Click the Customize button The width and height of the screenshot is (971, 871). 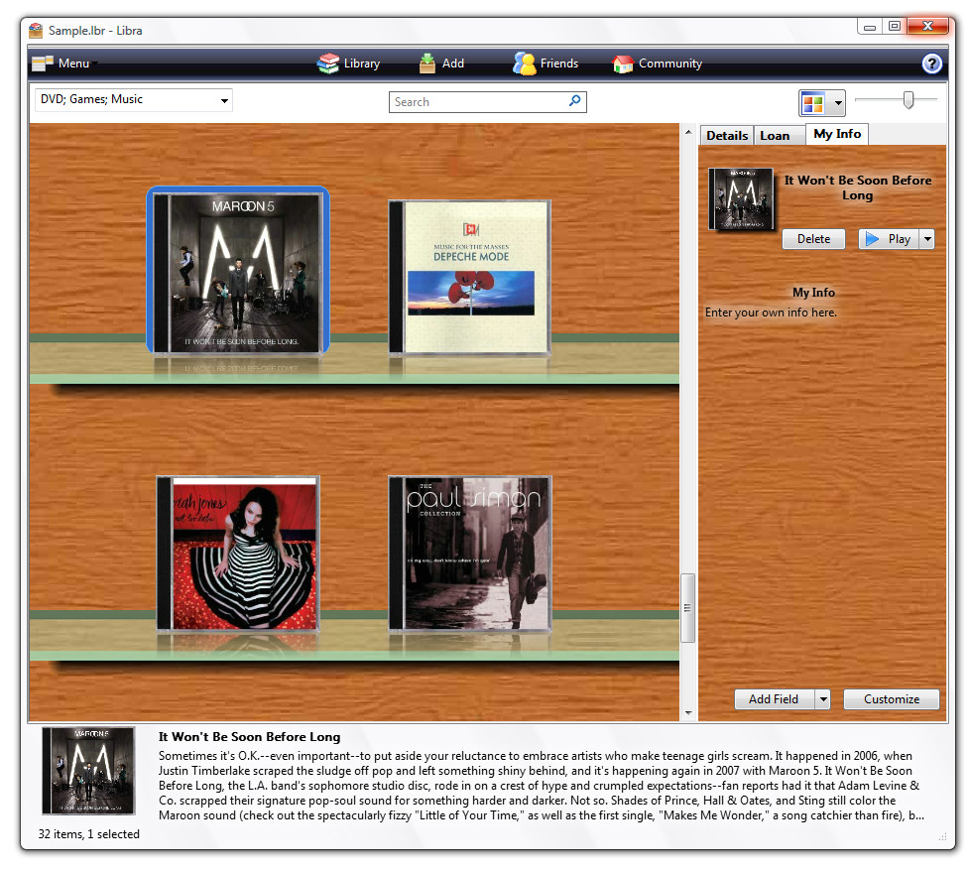click(x=892, y=699)
